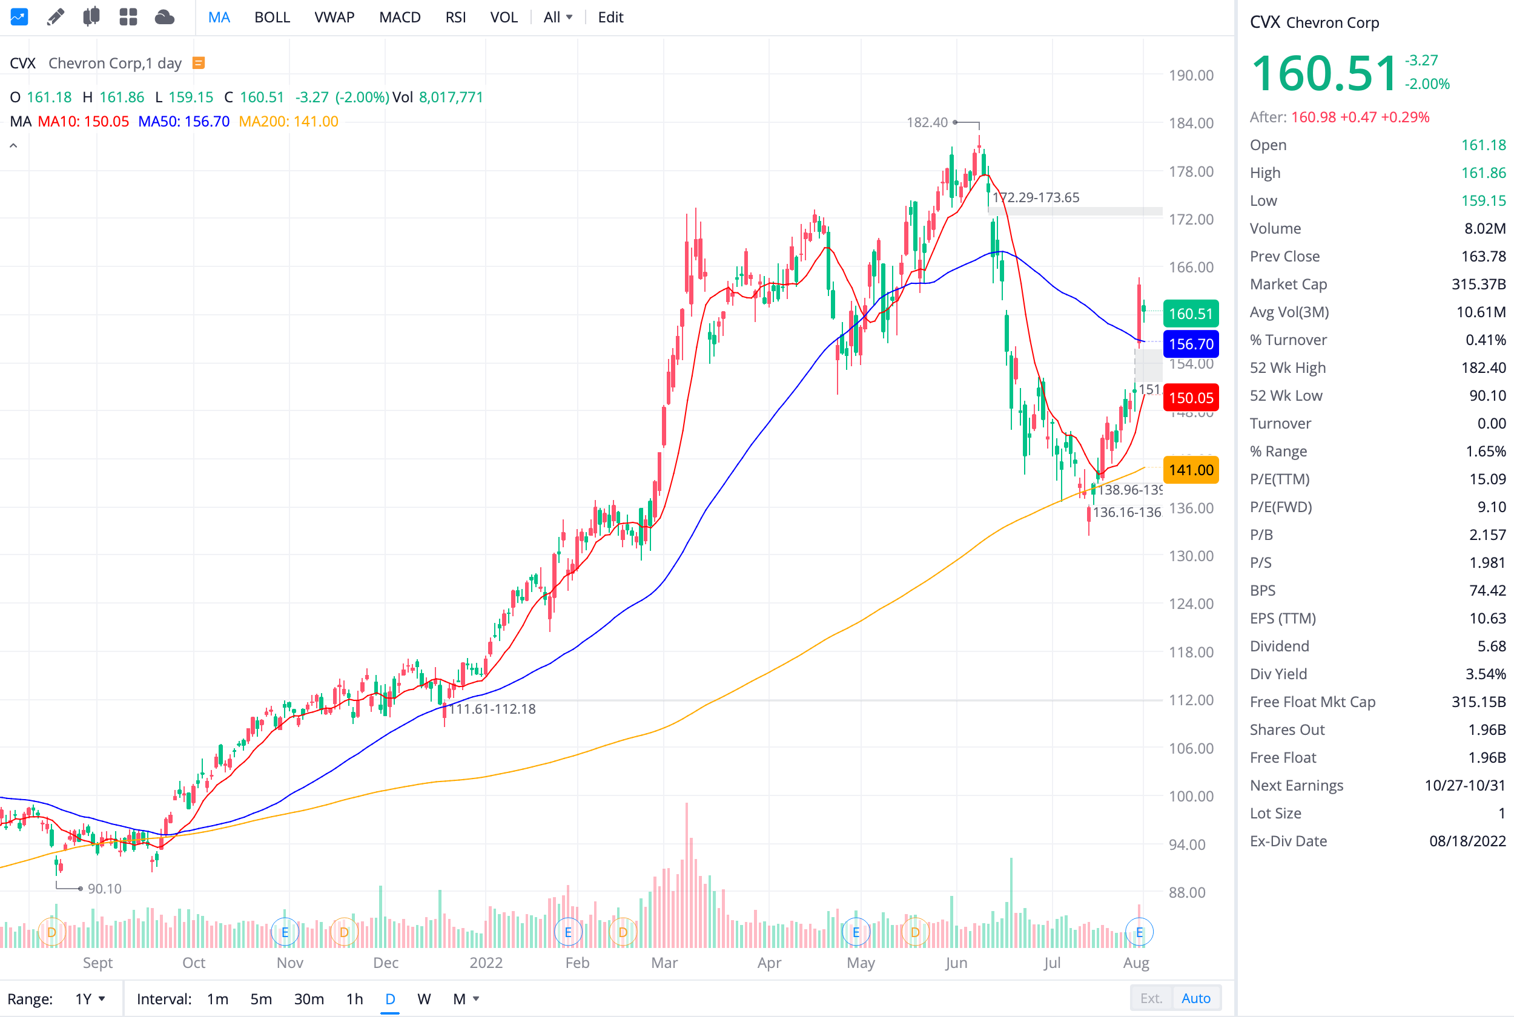1514x1017 pixels.
Task: Open the multi-chart grid layout icon
Action: tap(128, 17)
